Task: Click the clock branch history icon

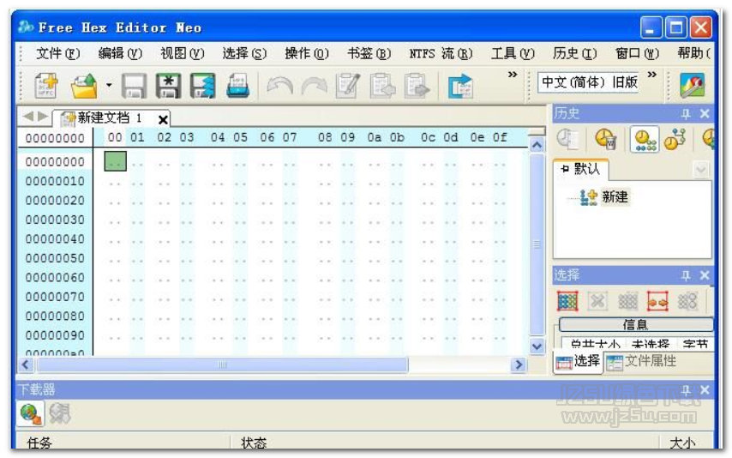Action: coord(675,139)
